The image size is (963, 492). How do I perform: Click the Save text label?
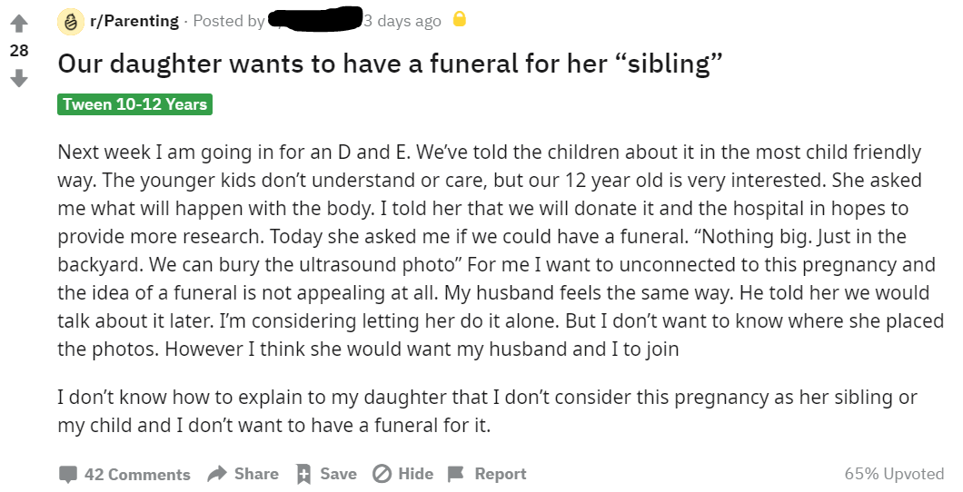point(338,474)
